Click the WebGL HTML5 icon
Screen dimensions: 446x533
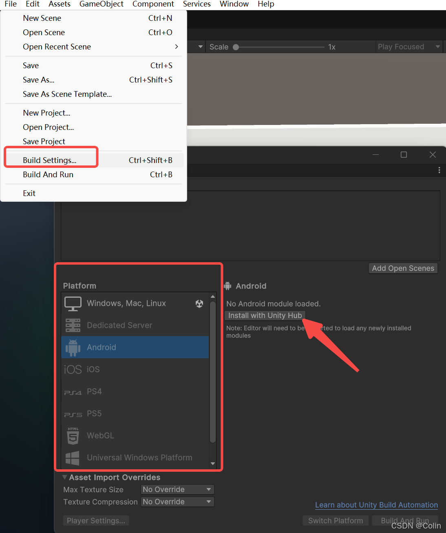[73, 436]
